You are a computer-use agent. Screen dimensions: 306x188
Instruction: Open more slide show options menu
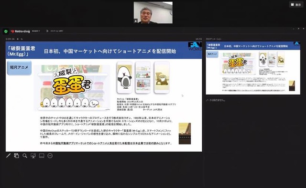click(50, 156)
